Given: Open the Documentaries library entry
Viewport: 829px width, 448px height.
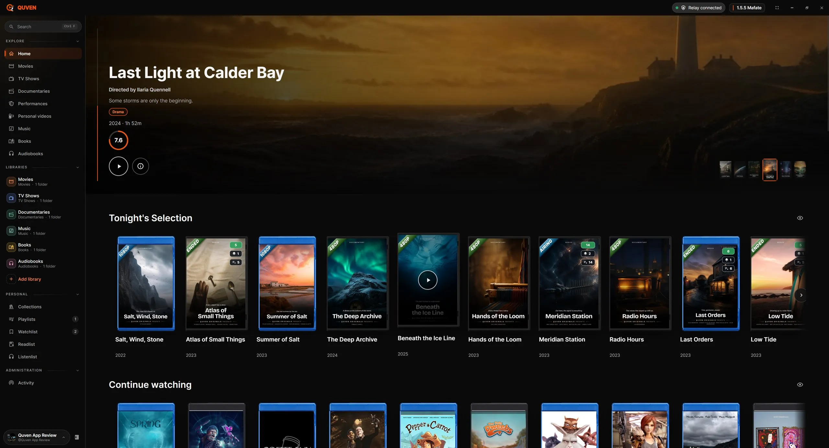Looking at the screenshot, I should 43,214.
